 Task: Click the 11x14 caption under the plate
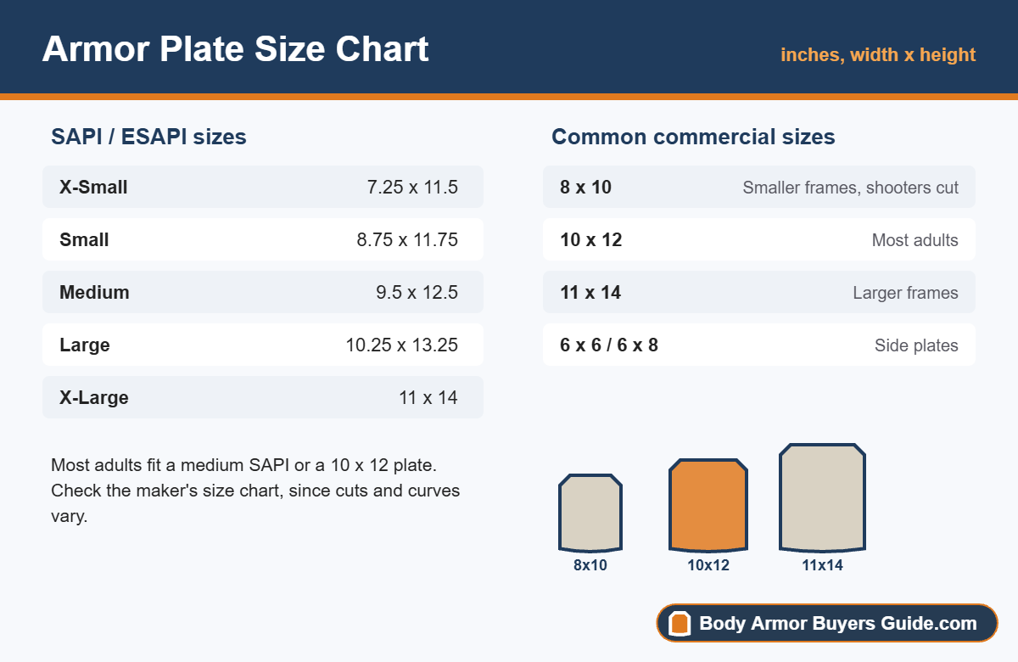click(x=822, y=565)
